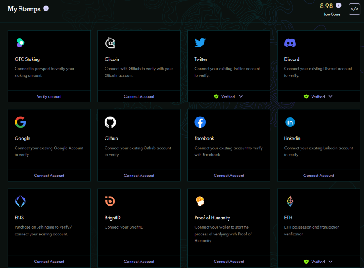The width and height of the screenshot is (364, 268).
Task: Click the Twitter bird icon
Action: [200, 43]
